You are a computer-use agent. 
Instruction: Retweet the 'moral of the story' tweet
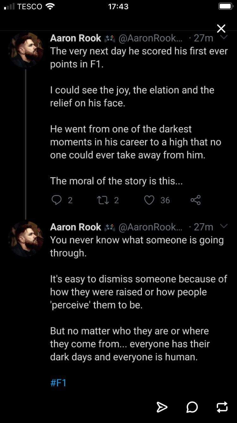(103, 200)
